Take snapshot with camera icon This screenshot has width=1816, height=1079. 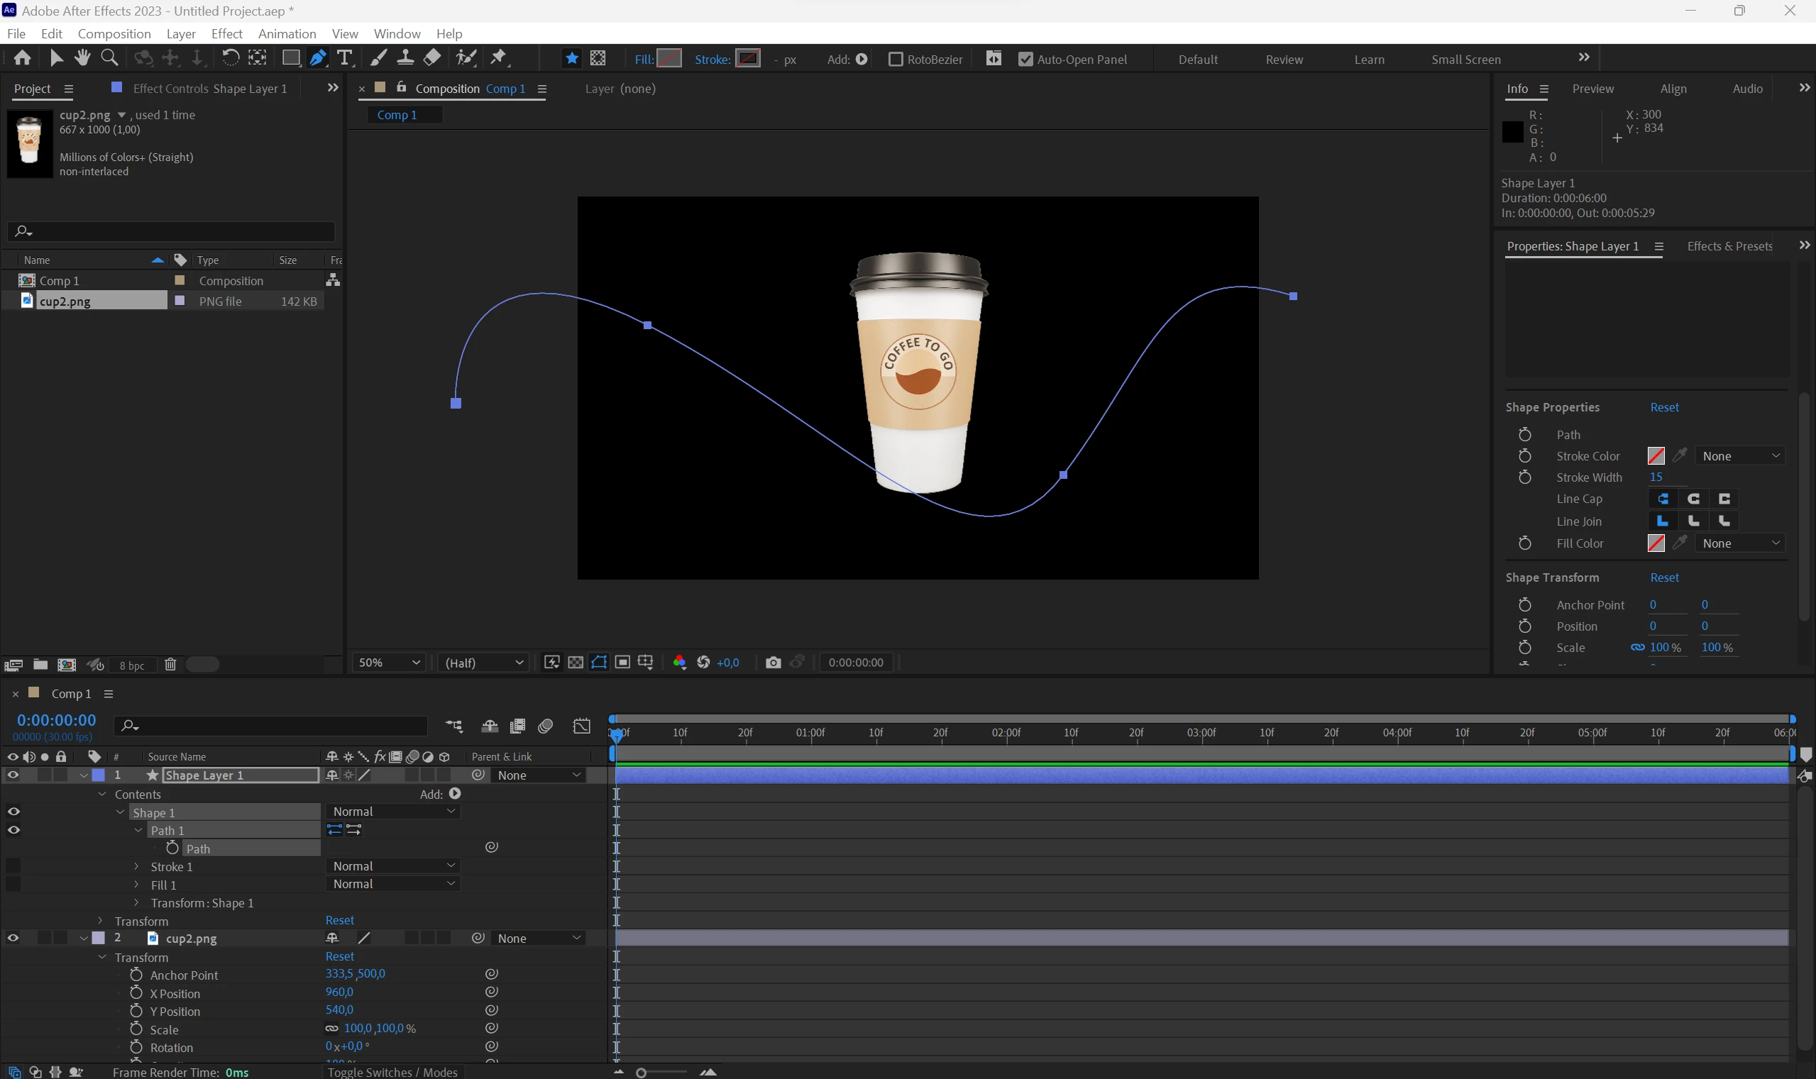tap(773, 663)
